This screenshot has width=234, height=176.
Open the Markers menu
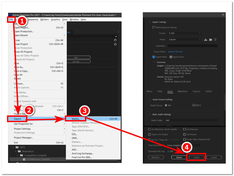44,19
